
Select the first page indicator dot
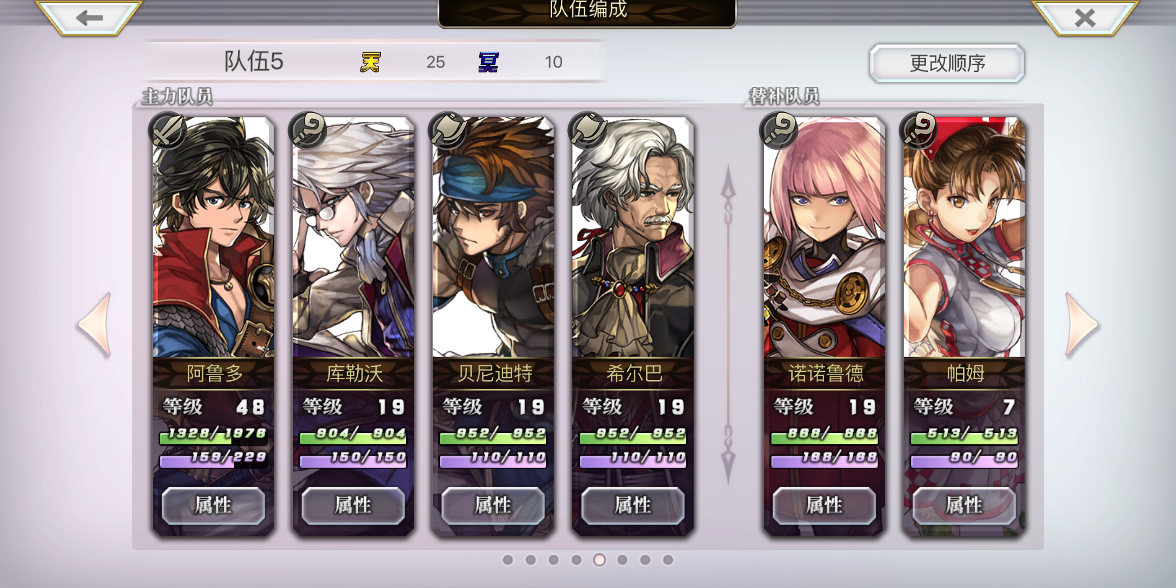(x=508, y=560)
